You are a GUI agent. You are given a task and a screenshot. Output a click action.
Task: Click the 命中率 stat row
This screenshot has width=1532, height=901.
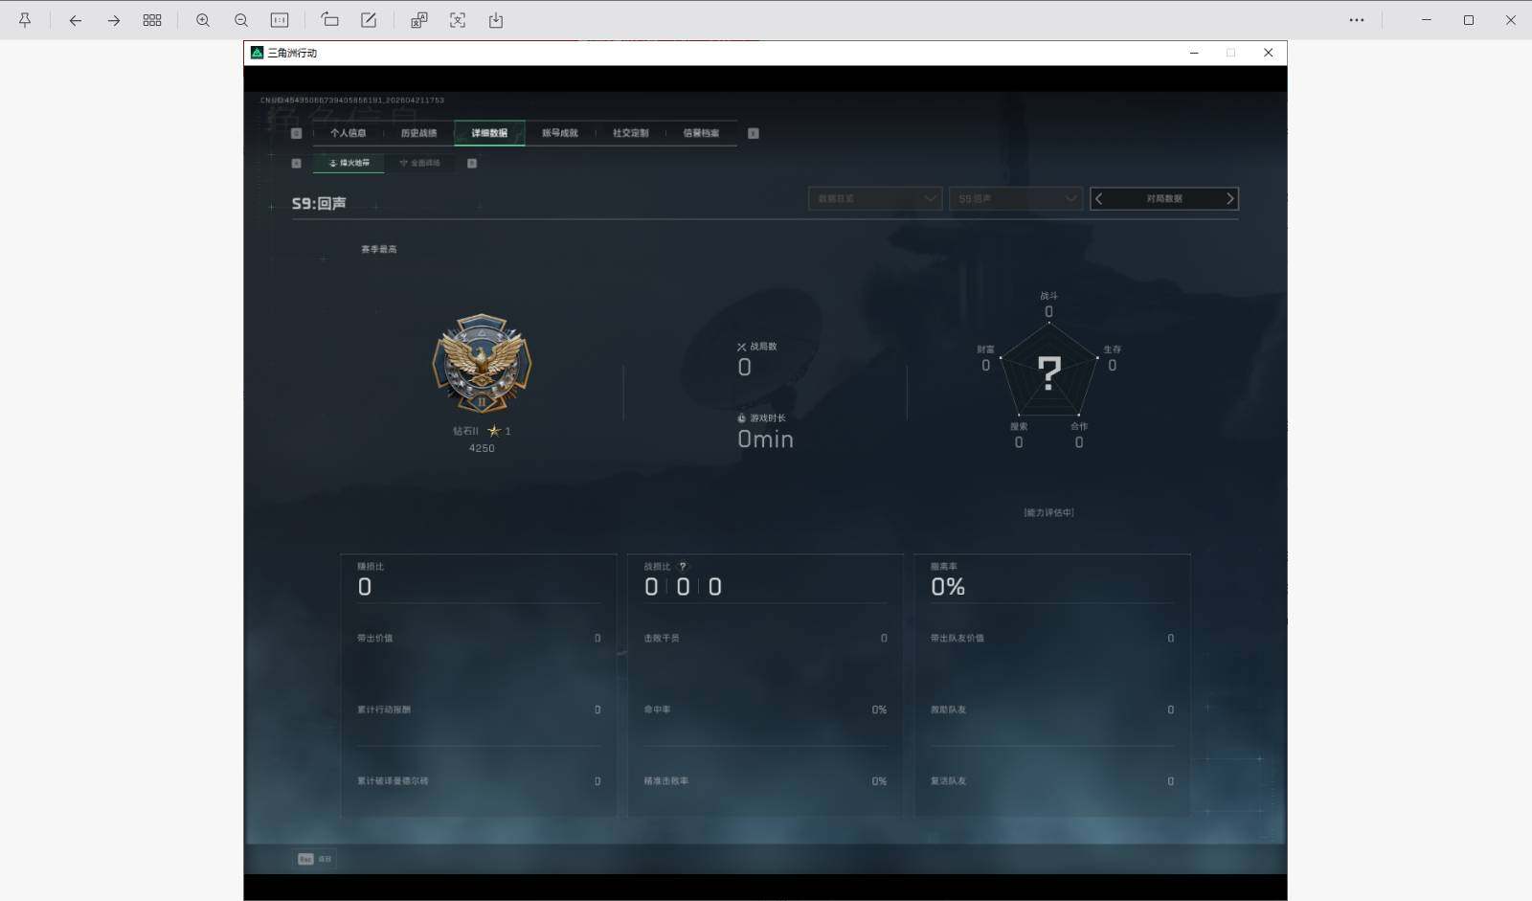[x=765, y=710]
